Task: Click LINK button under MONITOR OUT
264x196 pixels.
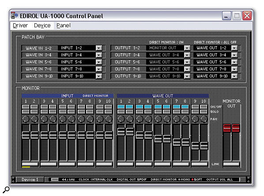Action: pos(231,164)
